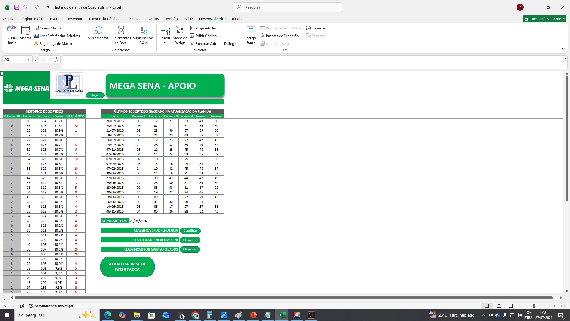Collapse the ribbon with the chevron
This screenshot has height=321, width=570.
(563, 49)
